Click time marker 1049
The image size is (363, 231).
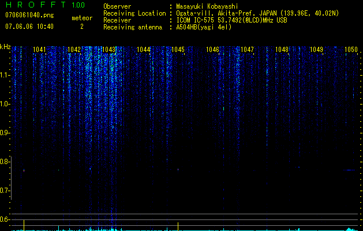point(316,49)
